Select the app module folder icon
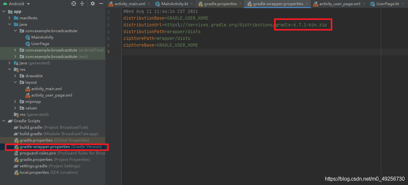 point(10,12)
